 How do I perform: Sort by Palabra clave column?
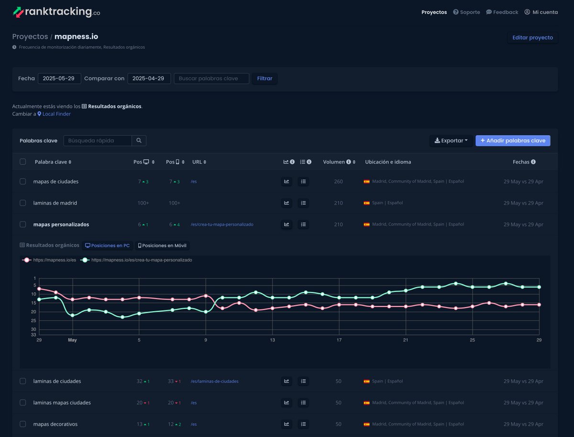[53, 162]
